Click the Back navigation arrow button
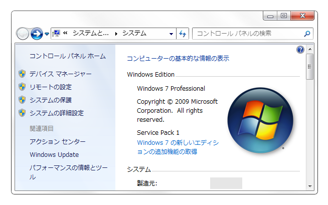The width and height of the screenshot is (328, 205). pos(23,34)
